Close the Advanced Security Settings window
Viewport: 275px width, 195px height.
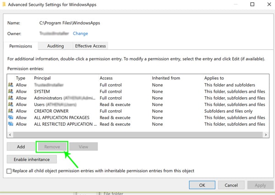[x=269, y=4]
